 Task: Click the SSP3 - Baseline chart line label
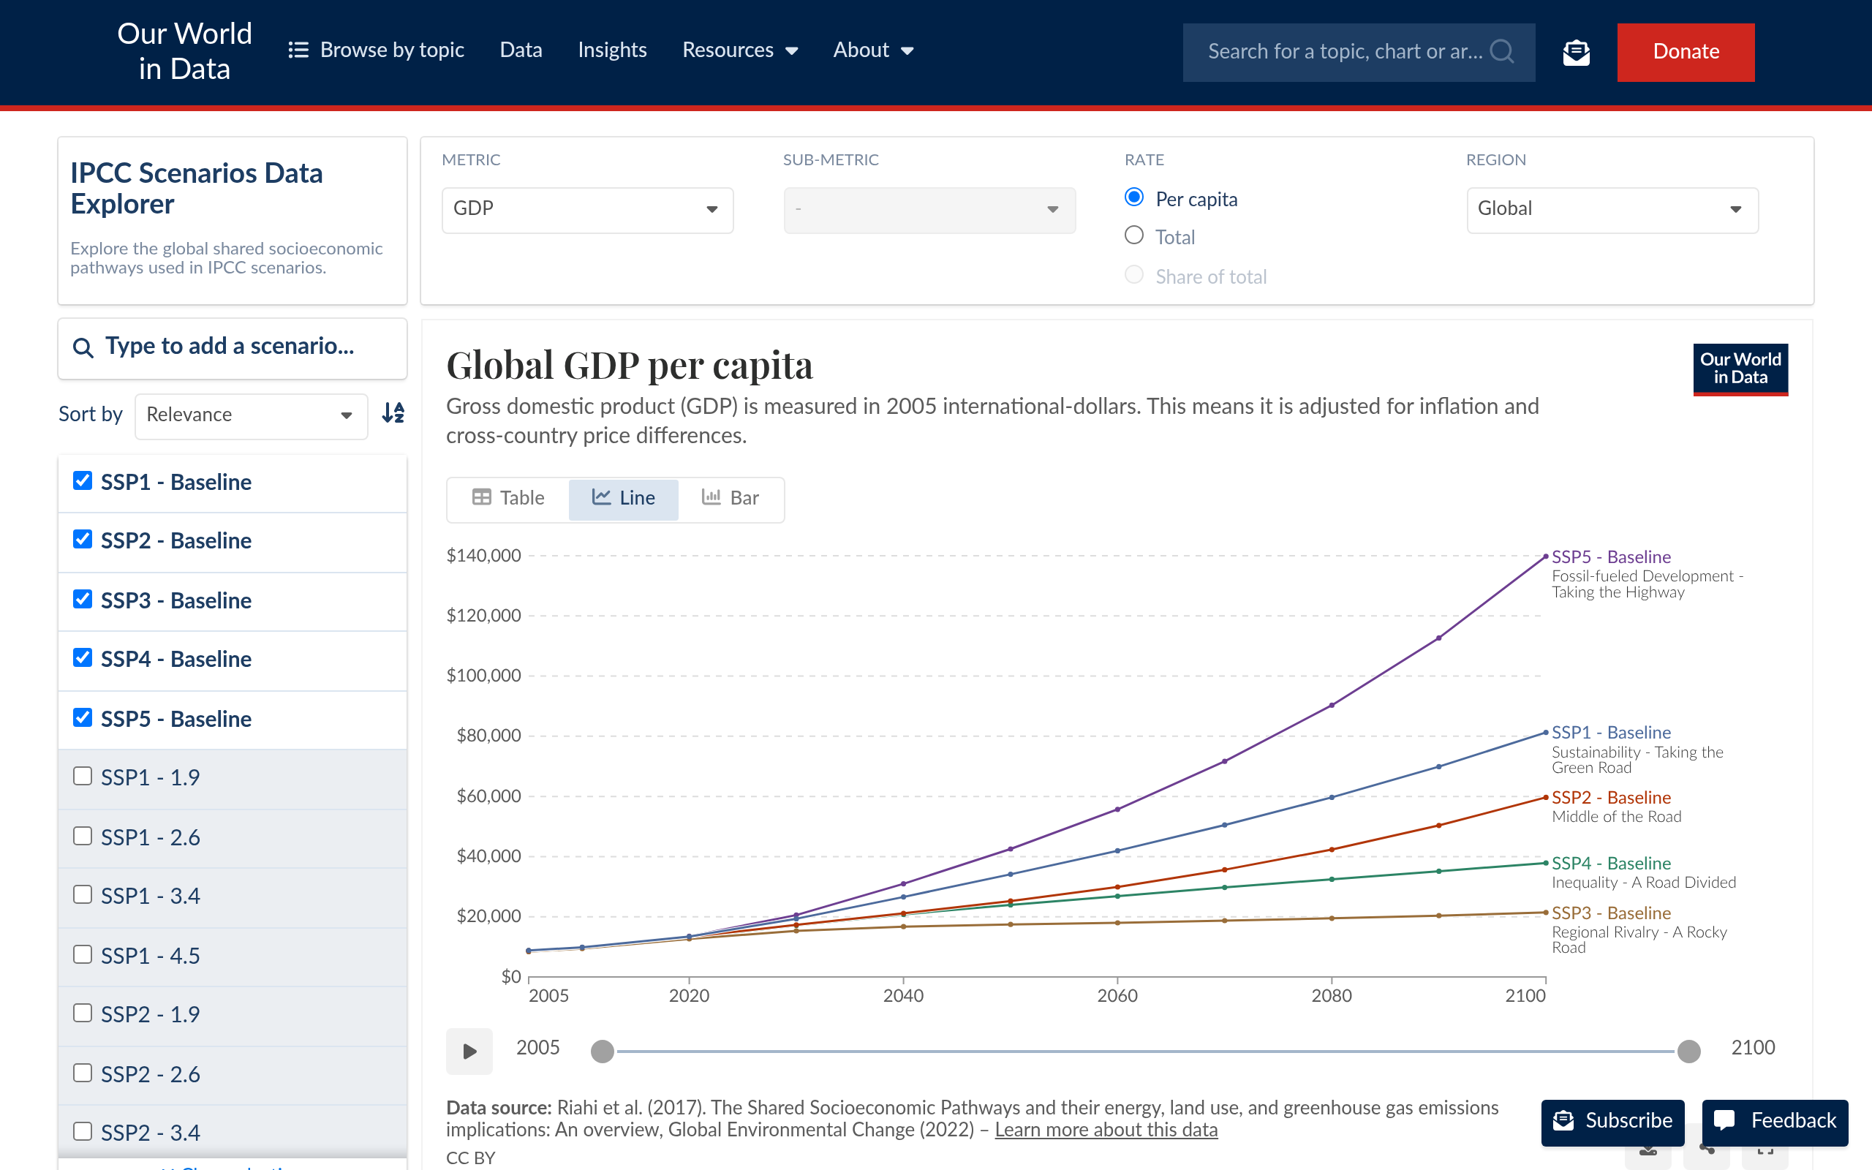[1612, 913]
